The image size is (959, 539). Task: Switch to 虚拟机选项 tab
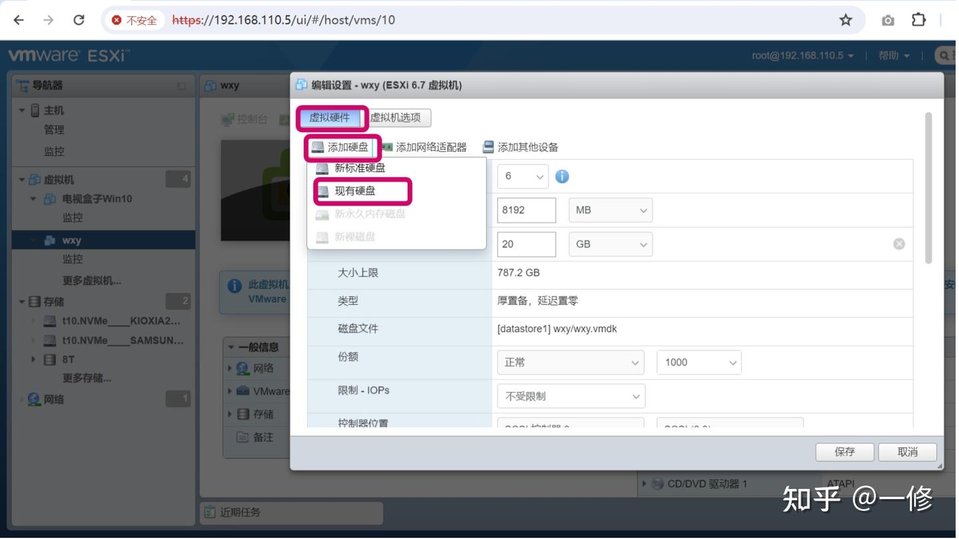(396, 118)
